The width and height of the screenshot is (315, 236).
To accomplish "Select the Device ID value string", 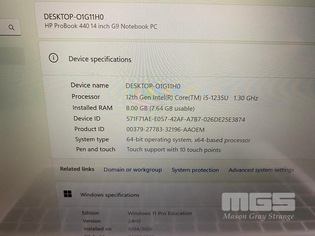I will tap(185, 120).
